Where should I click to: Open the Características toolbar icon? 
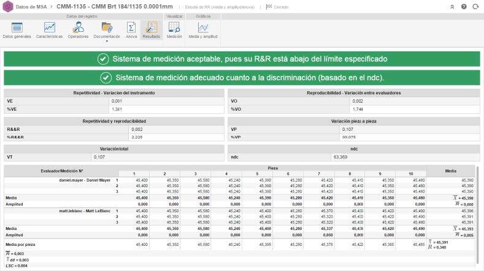tap(49, 30)
